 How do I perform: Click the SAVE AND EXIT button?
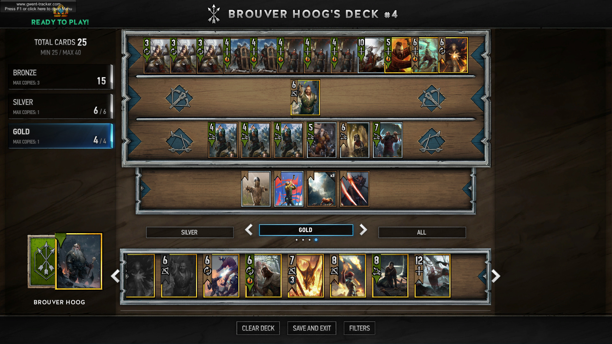tap(312, 328)
